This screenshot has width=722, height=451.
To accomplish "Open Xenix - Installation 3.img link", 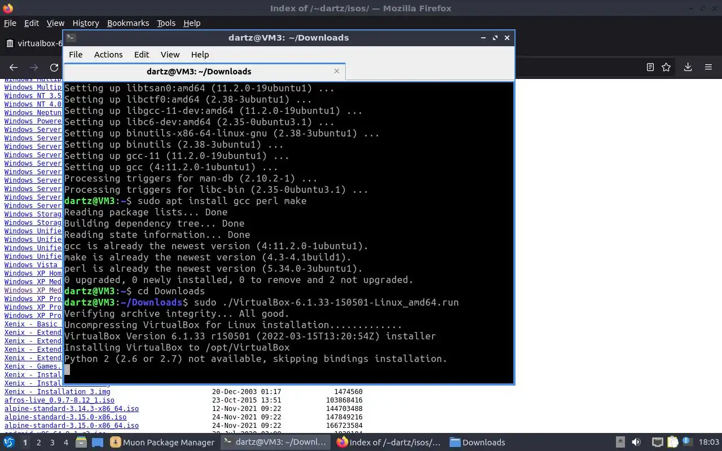I will (58, 391).
